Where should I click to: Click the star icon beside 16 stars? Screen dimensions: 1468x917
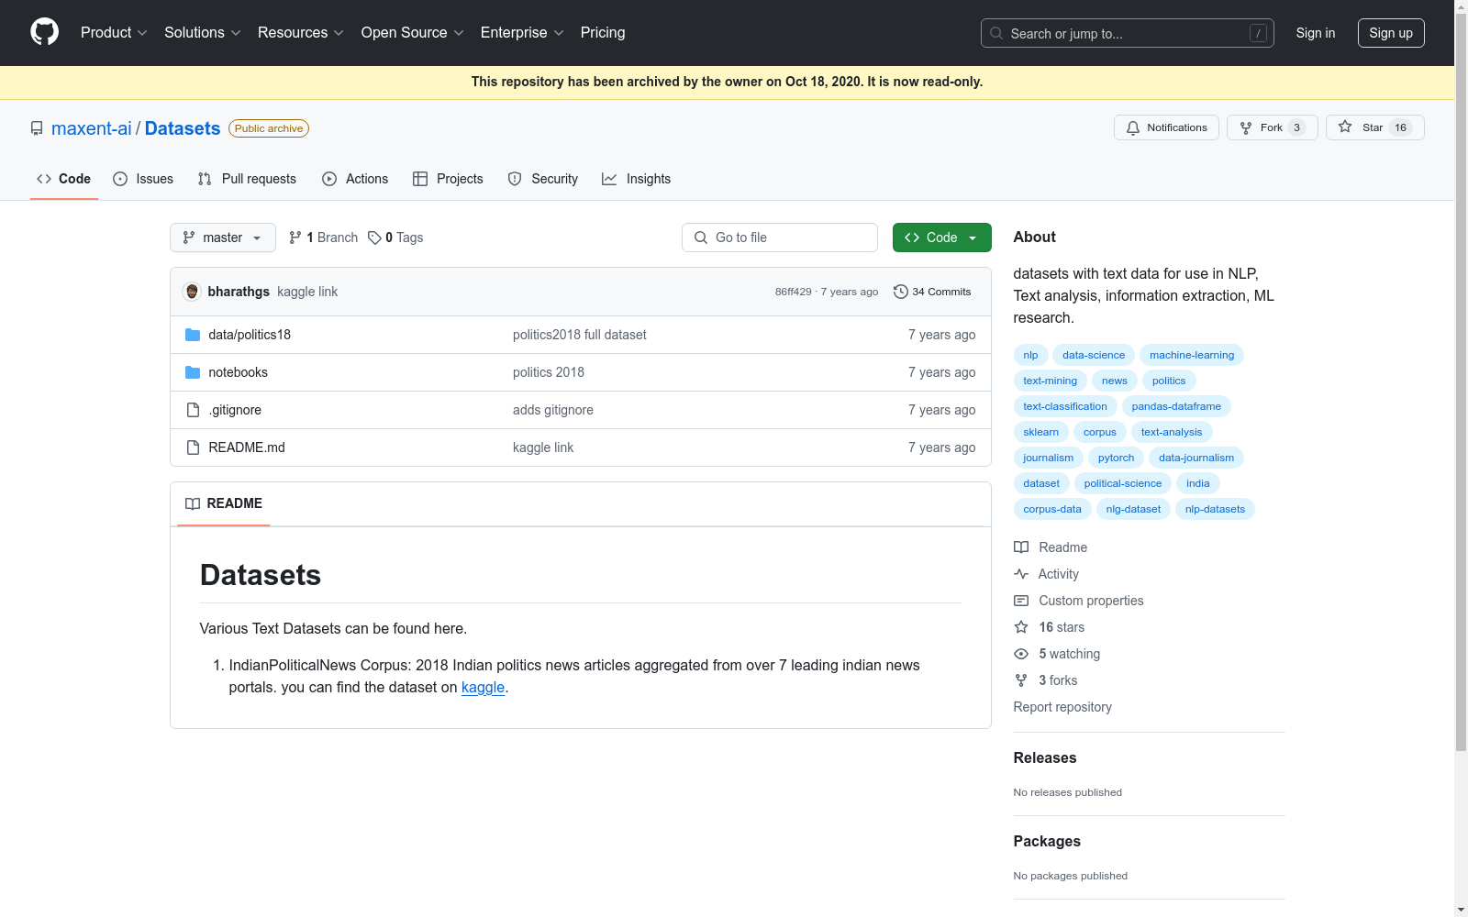pos(1021,627)
